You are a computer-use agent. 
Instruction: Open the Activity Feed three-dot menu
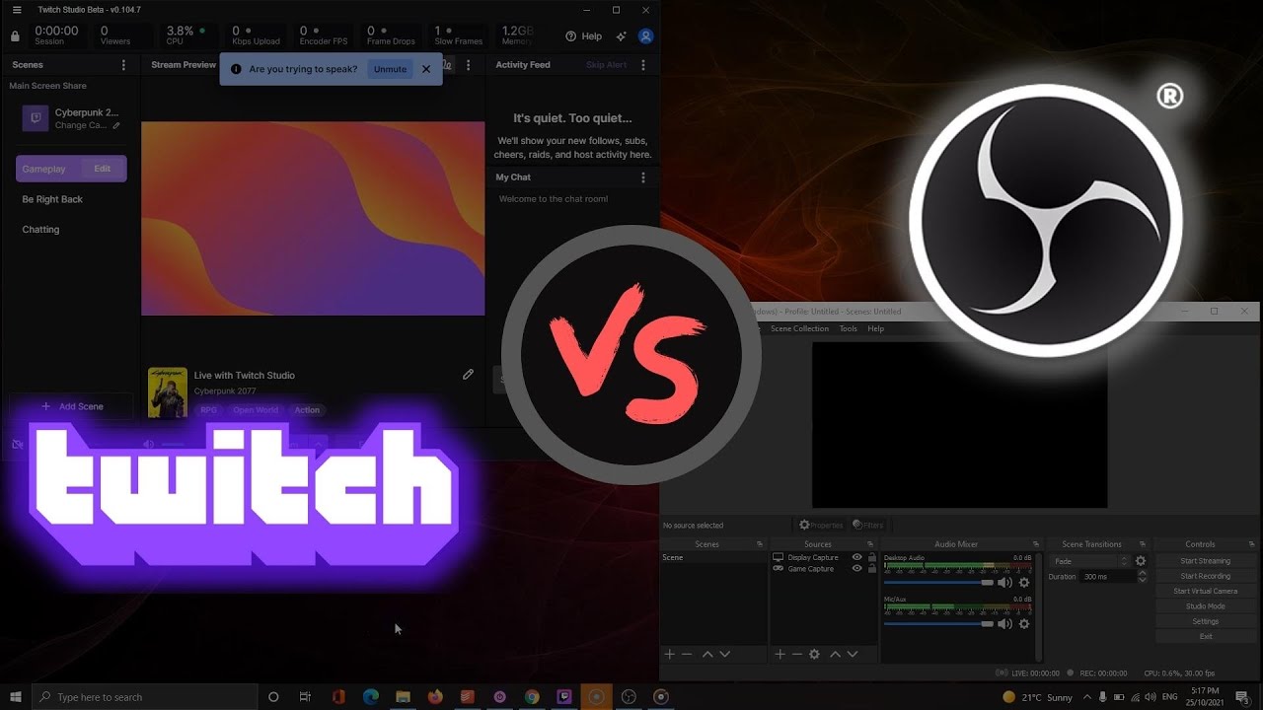pyautogui.click(x=643, y=65)
